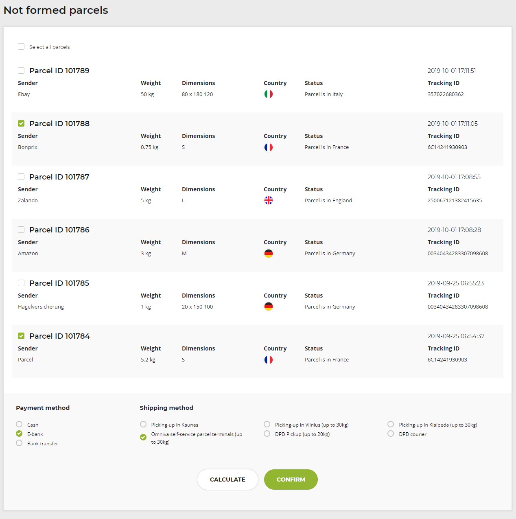Click the France flag icon for parcel 101788

point(268,147)
